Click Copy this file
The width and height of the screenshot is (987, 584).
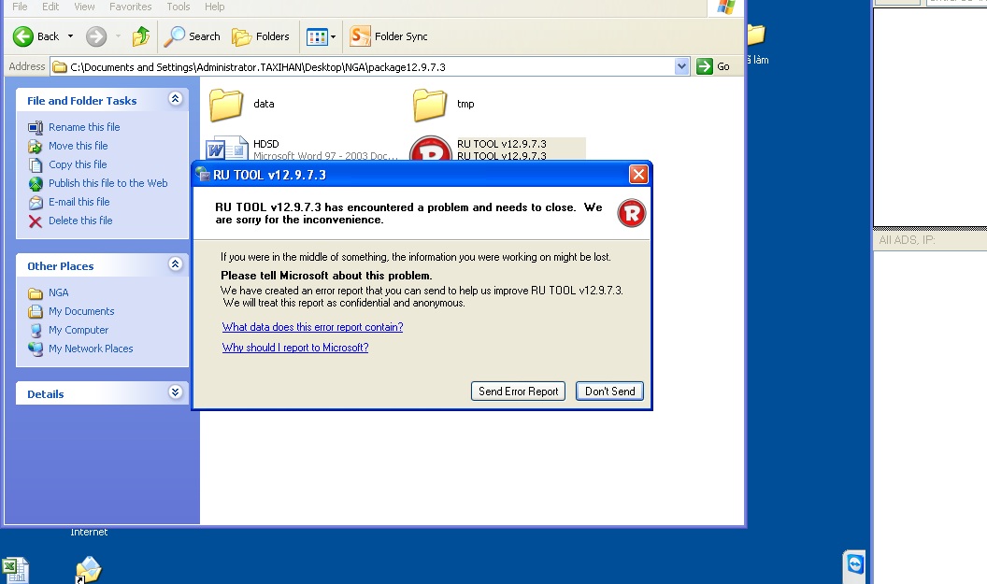click(x=79, y=164)
